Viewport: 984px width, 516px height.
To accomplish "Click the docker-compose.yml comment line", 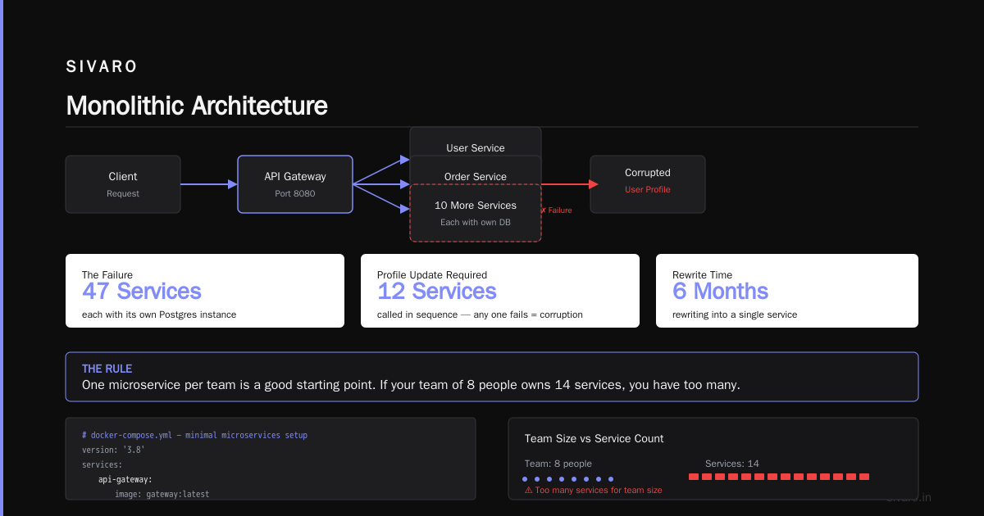I will 194,435.
